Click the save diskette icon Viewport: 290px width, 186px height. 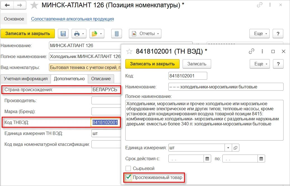[63, 34]
